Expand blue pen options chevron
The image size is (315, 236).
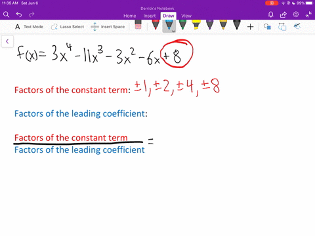(173, 31)
